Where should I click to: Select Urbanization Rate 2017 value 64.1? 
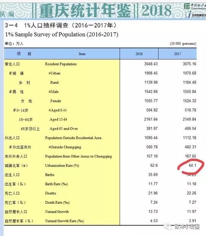(x=192, y=166)
